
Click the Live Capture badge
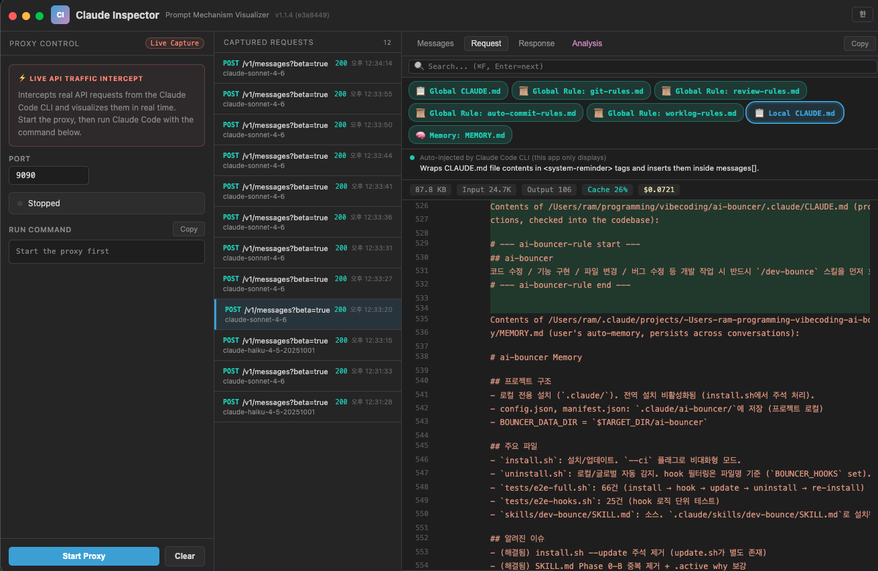174,43
